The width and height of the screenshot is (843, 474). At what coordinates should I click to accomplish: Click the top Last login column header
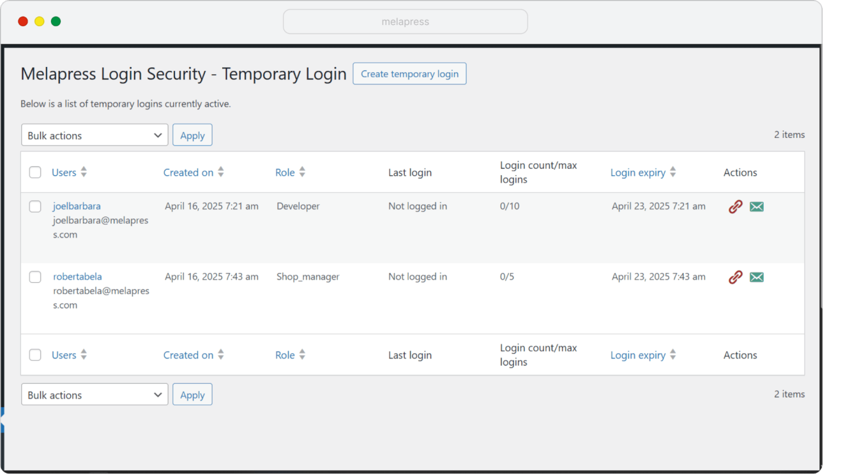click(410, 172)
